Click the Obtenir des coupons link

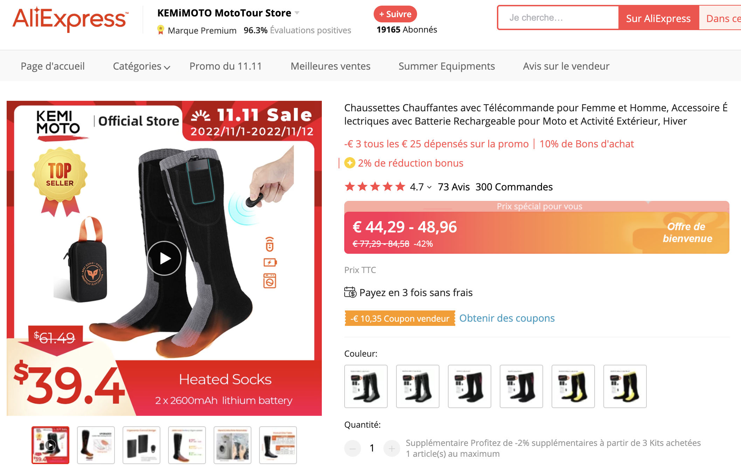click(507, 318)
